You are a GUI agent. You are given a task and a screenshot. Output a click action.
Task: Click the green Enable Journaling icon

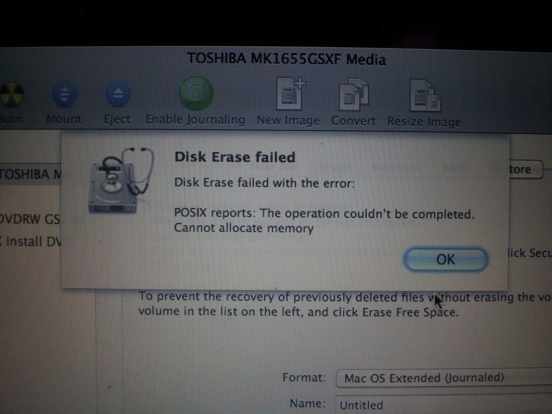[196, 93]
